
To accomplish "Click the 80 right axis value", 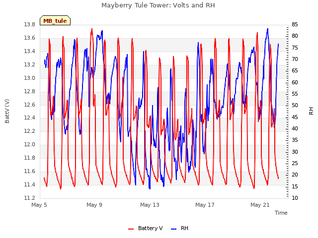I will coord(295,36).
